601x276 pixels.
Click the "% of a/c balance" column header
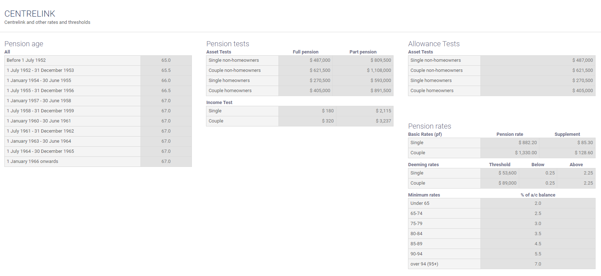(538, 195)
